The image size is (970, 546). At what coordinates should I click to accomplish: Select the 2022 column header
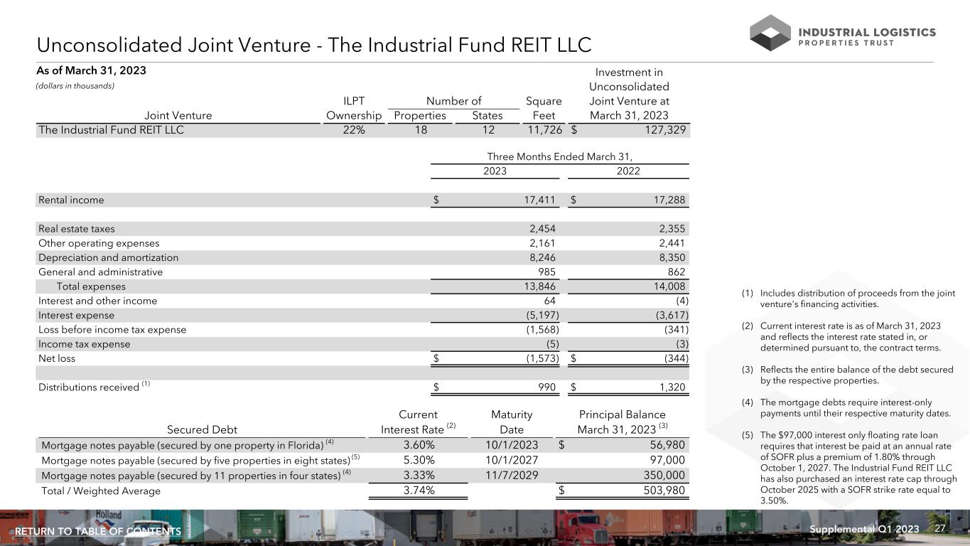(x=628, y=171)
